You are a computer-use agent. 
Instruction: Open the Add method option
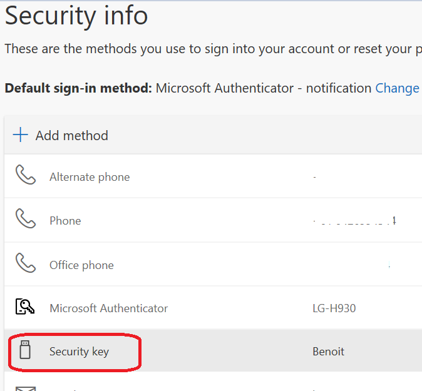(x=71, y=135)
